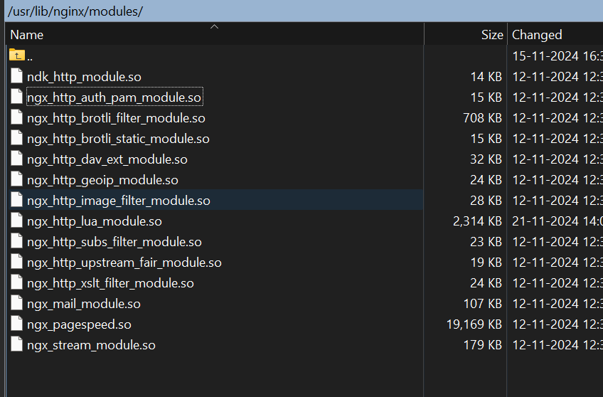Click file icon of ngx_http_brotli_filter_module.so
The image size is (603, 397).
(16, 117)
